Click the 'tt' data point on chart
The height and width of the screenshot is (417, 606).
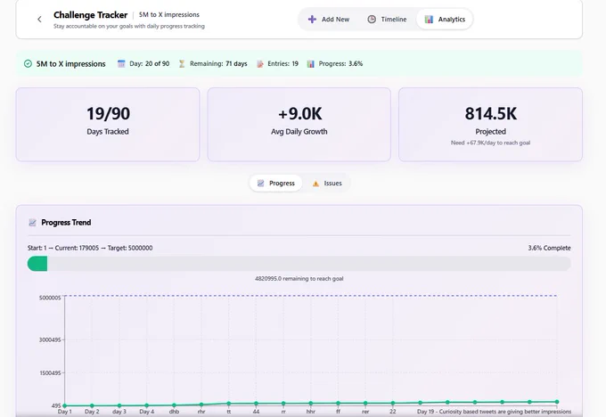tap(229, 404)
